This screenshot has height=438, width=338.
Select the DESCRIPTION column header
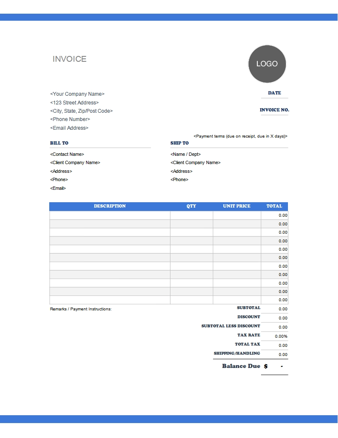[x=109, y=206]
